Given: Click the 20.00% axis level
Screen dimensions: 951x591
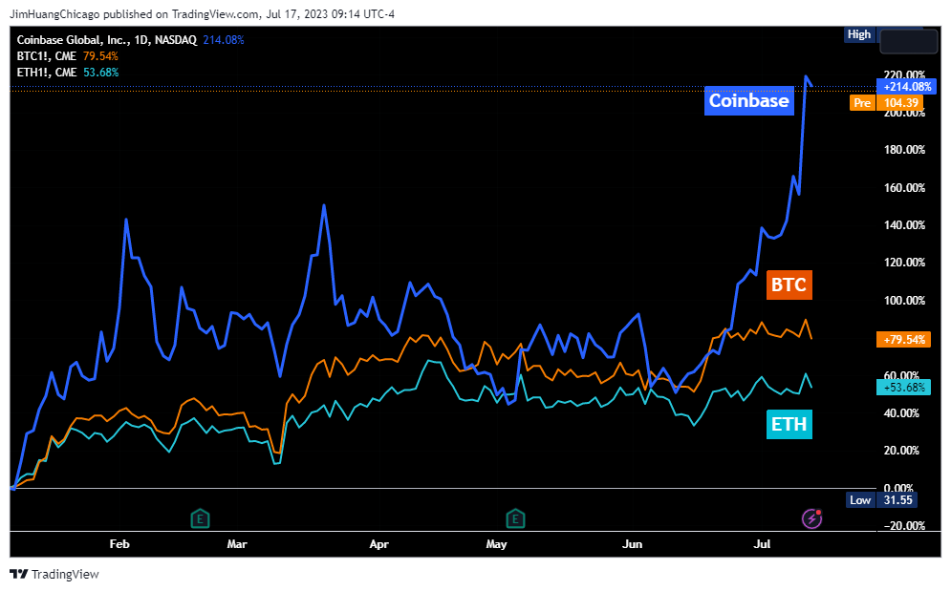Looking at the screenshot, I should point(901,451).
